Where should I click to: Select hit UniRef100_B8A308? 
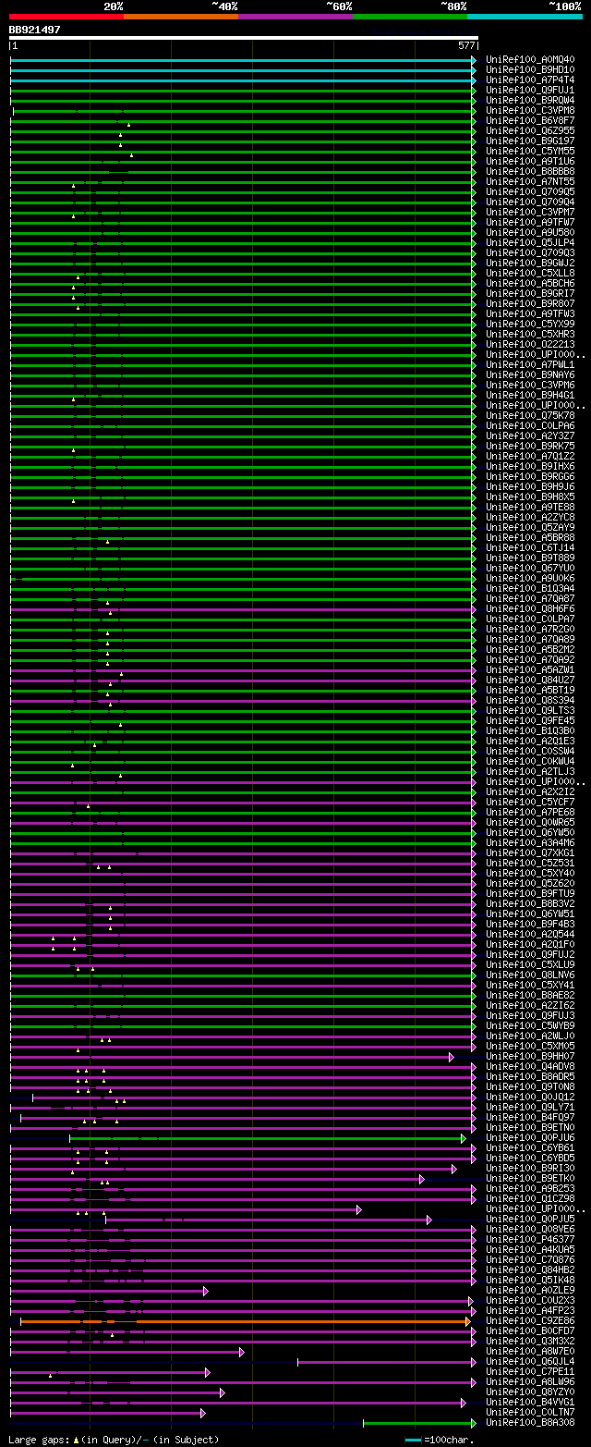coord(530,1423)
